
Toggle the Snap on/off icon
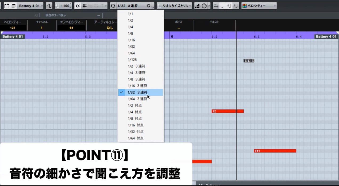[78, 6]
